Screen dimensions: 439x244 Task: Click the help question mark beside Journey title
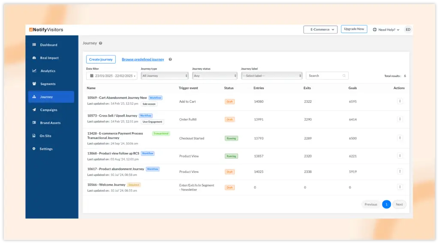click(x=101, y=43)
